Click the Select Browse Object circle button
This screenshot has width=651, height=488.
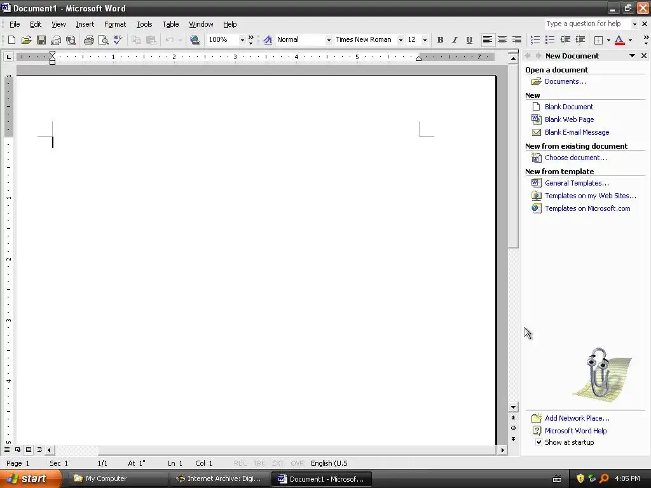click(513, 428)
